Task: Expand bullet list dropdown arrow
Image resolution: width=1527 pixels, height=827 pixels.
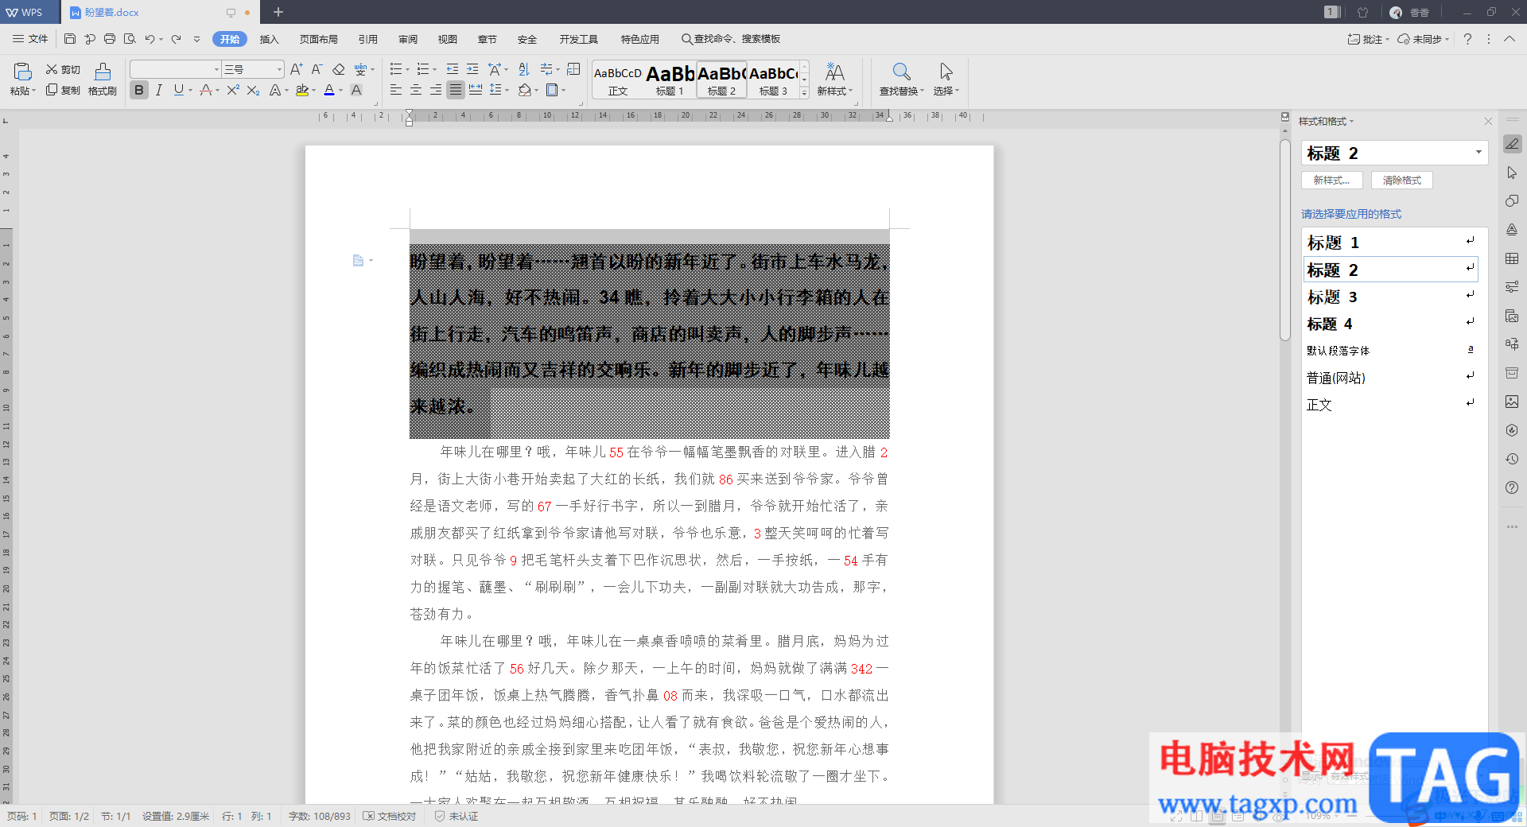Action: pyautogui.click(x=407, y=69)
